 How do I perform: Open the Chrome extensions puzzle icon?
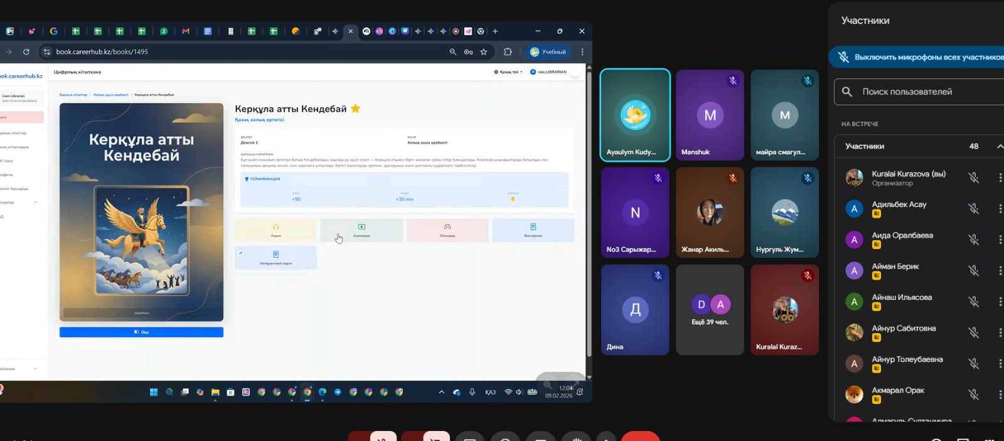(508, 52)
